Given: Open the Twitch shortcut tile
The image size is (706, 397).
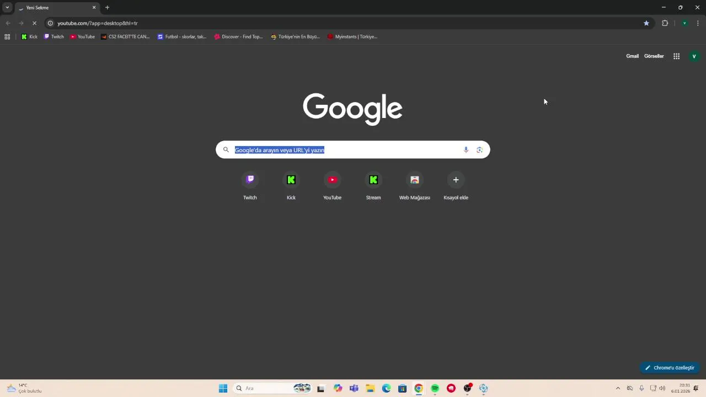Looking at the screenshot, I should tap(250, 186).
